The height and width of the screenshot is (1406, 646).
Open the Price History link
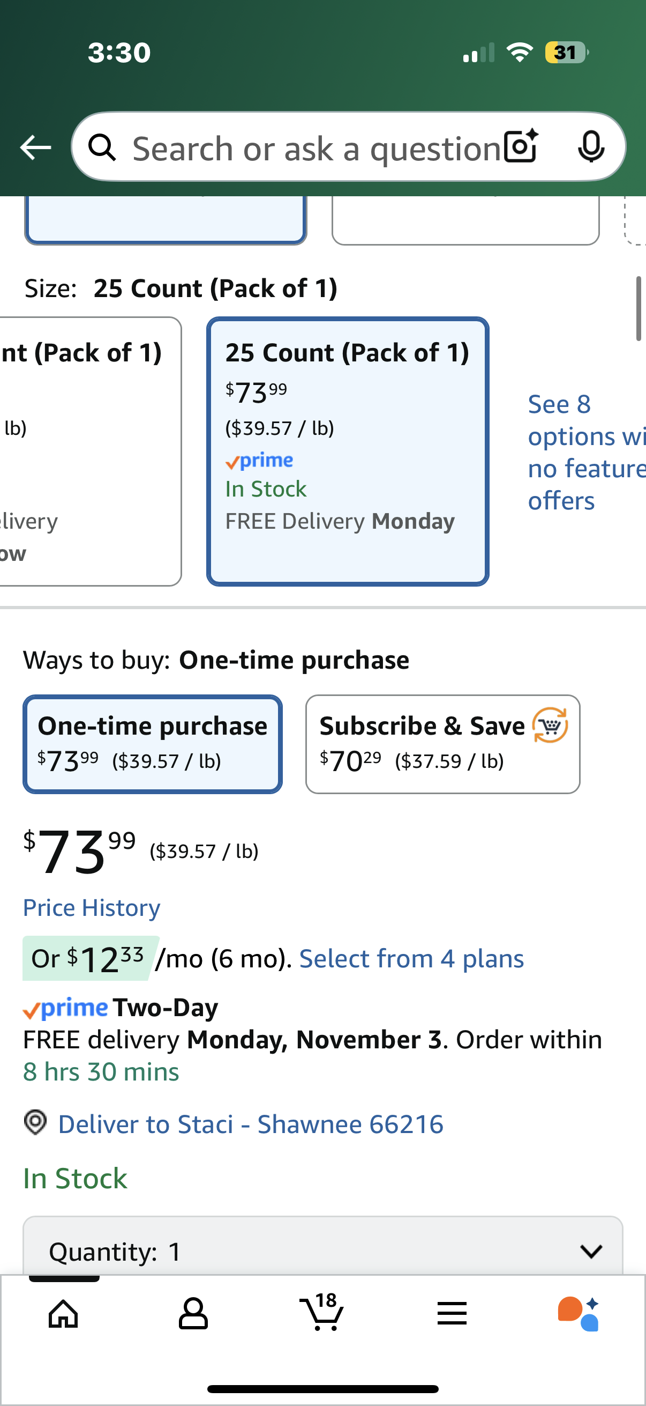[92, 908]
